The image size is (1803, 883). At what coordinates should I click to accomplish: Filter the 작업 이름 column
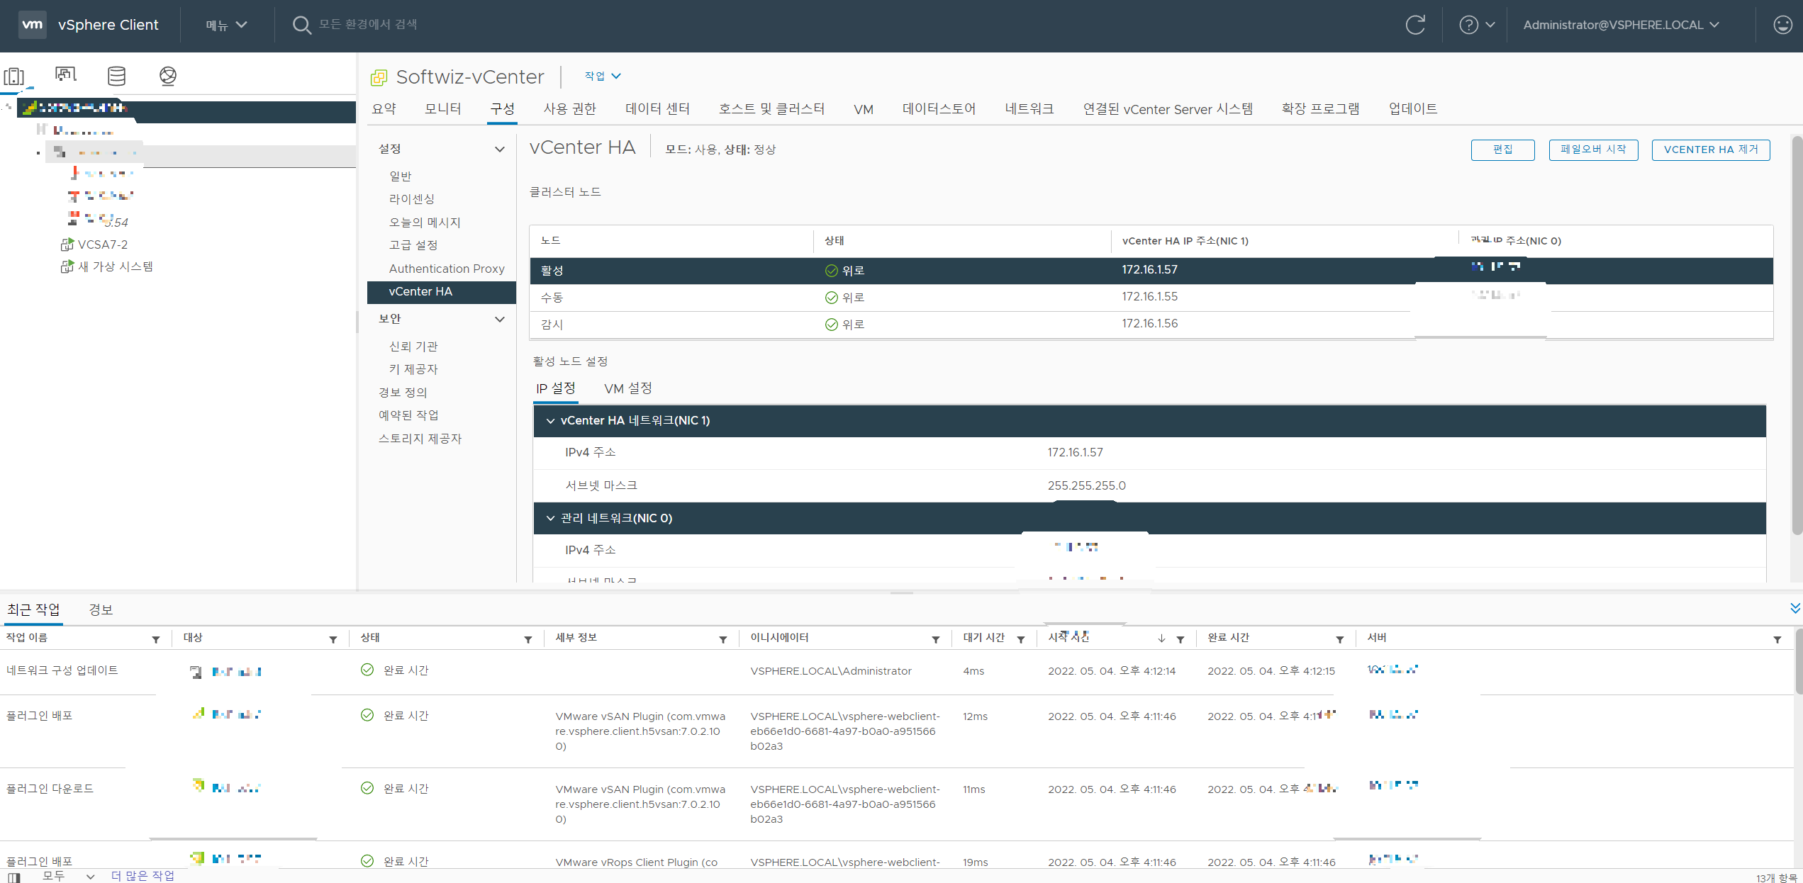156,639
